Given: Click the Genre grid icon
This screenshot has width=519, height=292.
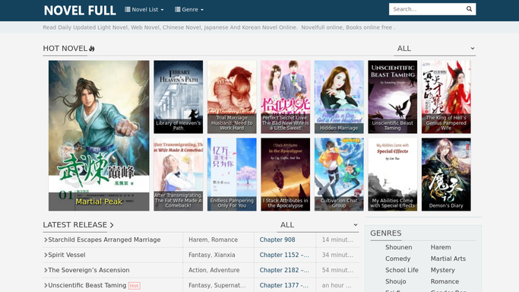Looking at the screenshot, I should pos(177,9).
